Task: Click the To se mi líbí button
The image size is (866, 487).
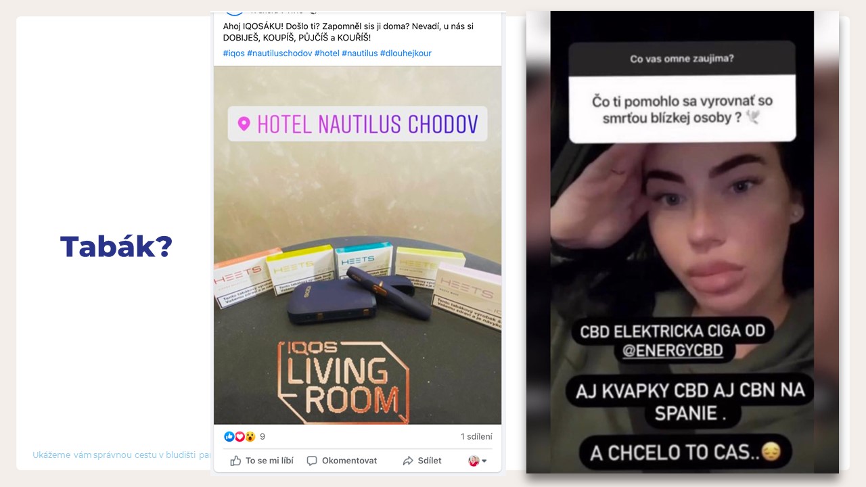Action: coord(262,461)
